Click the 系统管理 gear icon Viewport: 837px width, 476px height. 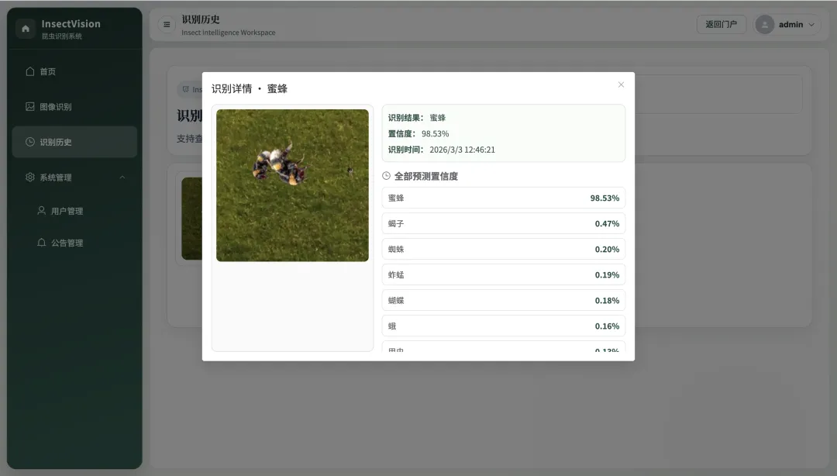click(x=30, y=178)
